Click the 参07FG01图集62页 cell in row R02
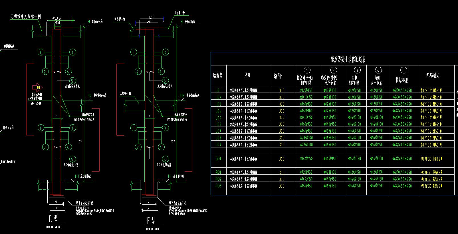Image resolution: width=458 pixels, height=234 pixels. [431, 179]
